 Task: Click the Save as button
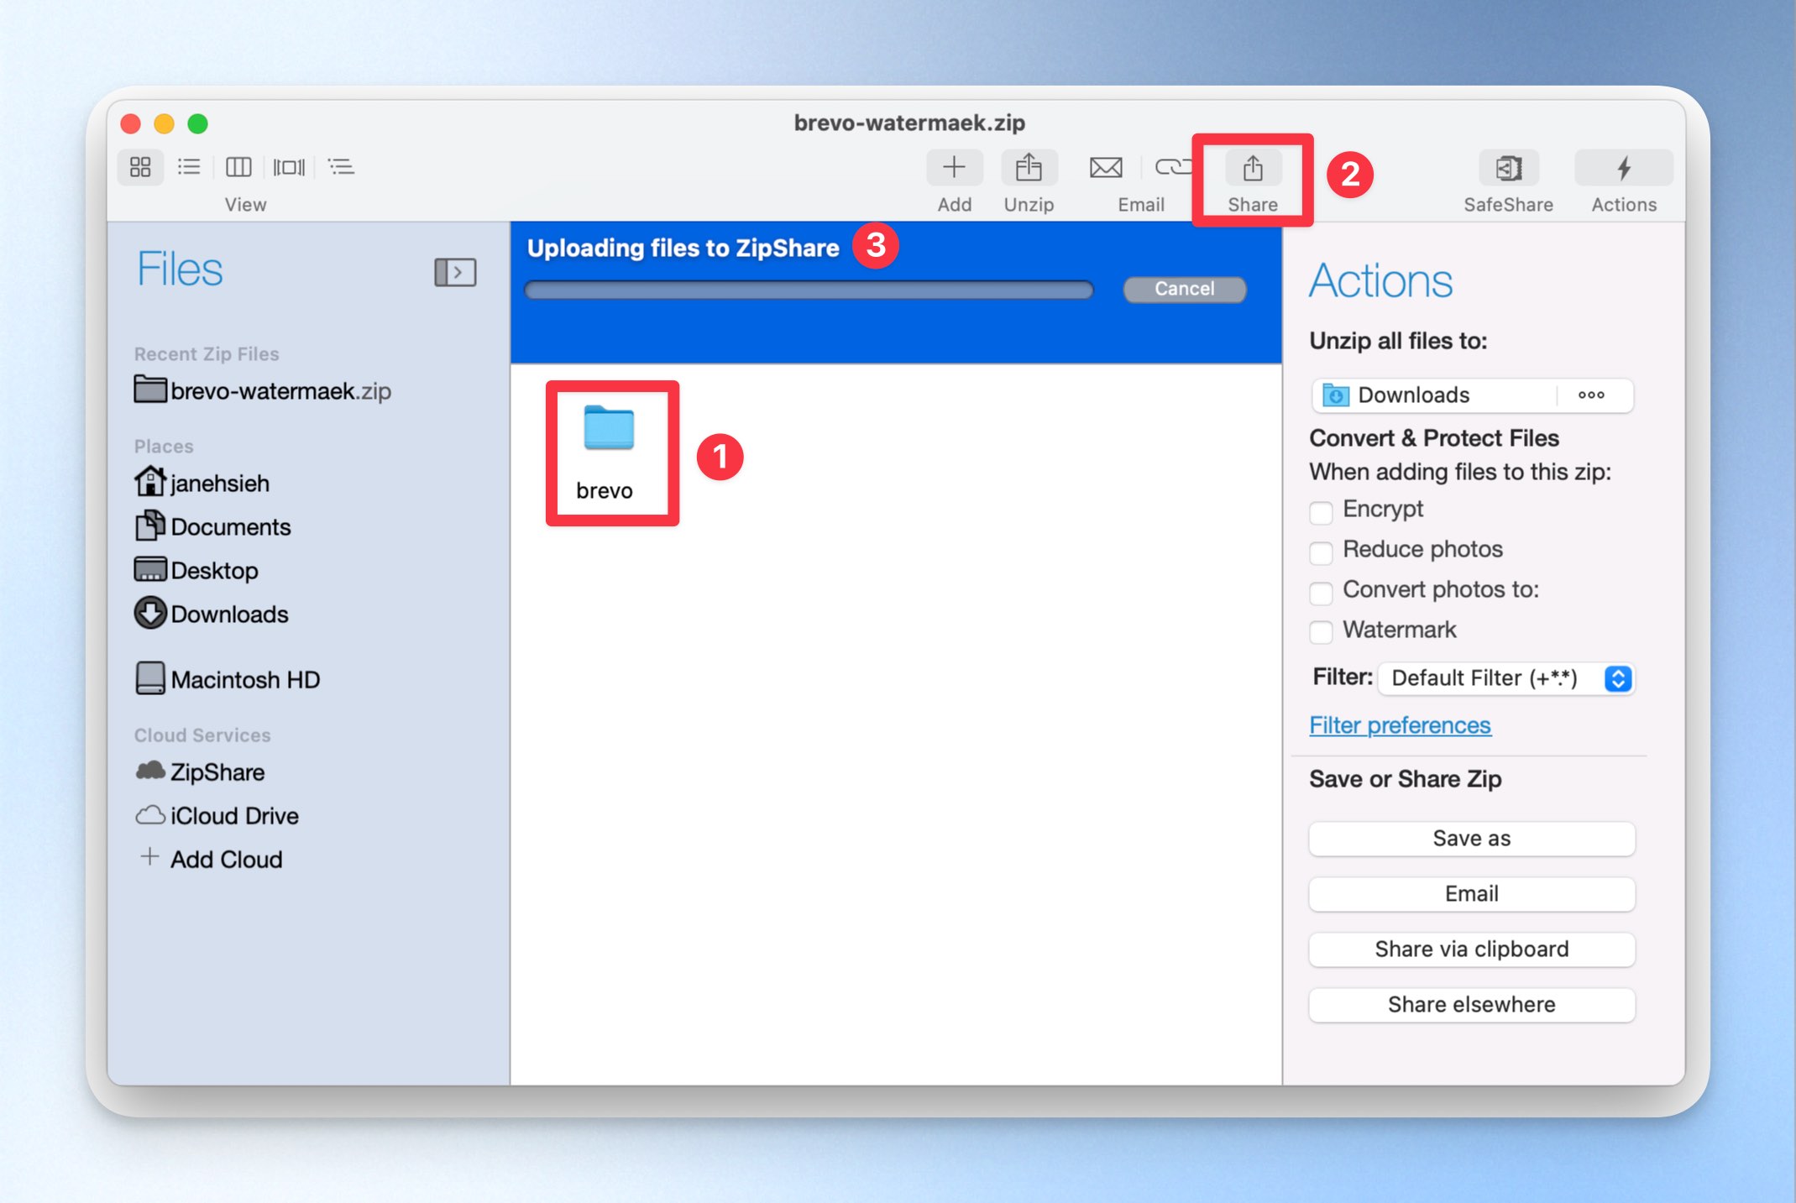[x=1472, y=839]
